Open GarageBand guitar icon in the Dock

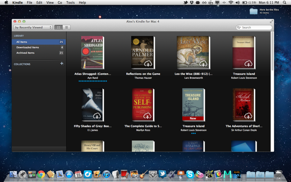144,174
